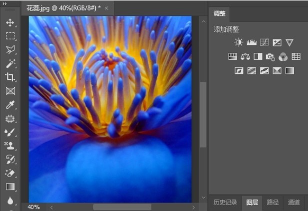
Task: Select the Gradient tool in toolbar
Action: (9, 187)
